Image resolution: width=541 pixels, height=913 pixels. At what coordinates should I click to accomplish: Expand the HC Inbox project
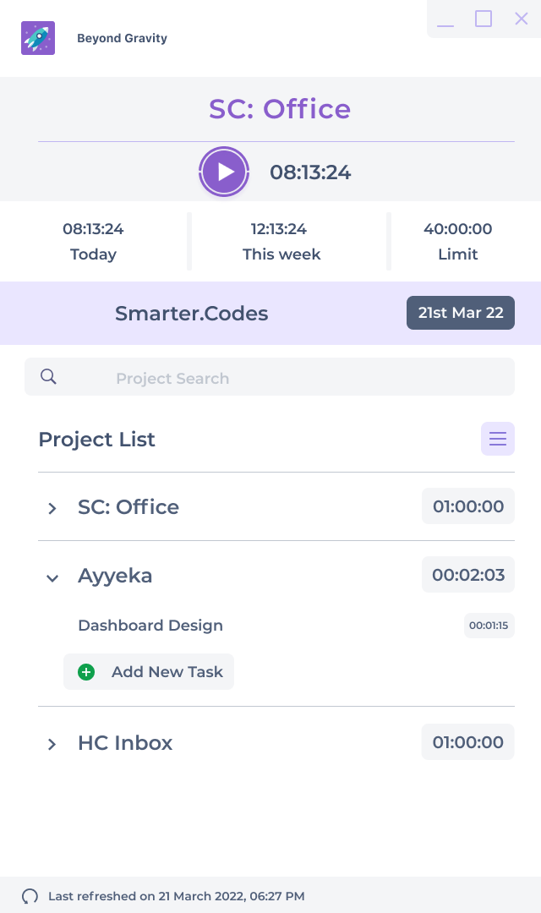point(52,744)
